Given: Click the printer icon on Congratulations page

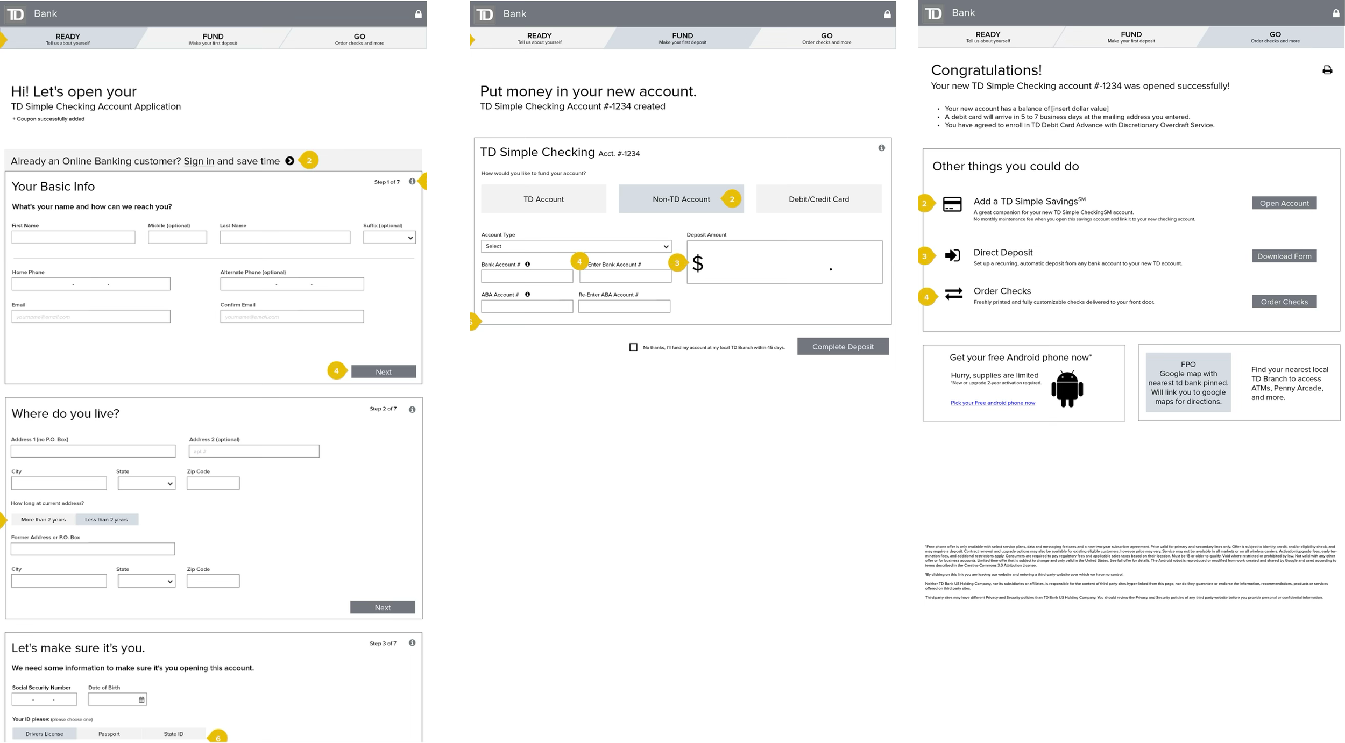Looking at the screenshot, I should click(x=1327, y=70).
